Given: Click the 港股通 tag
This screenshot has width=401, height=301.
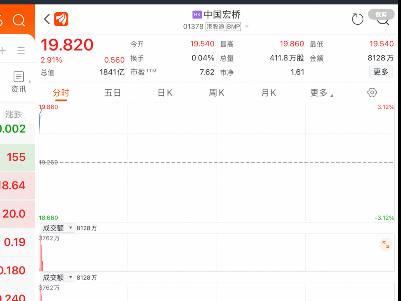Looking at the screenshot, I should 215,27.
